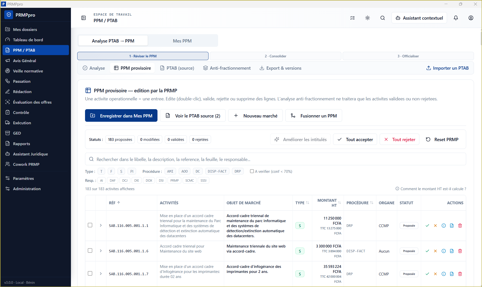Reject row SAB.116.005.001.1.7 with orange cross

coord(435,274)
